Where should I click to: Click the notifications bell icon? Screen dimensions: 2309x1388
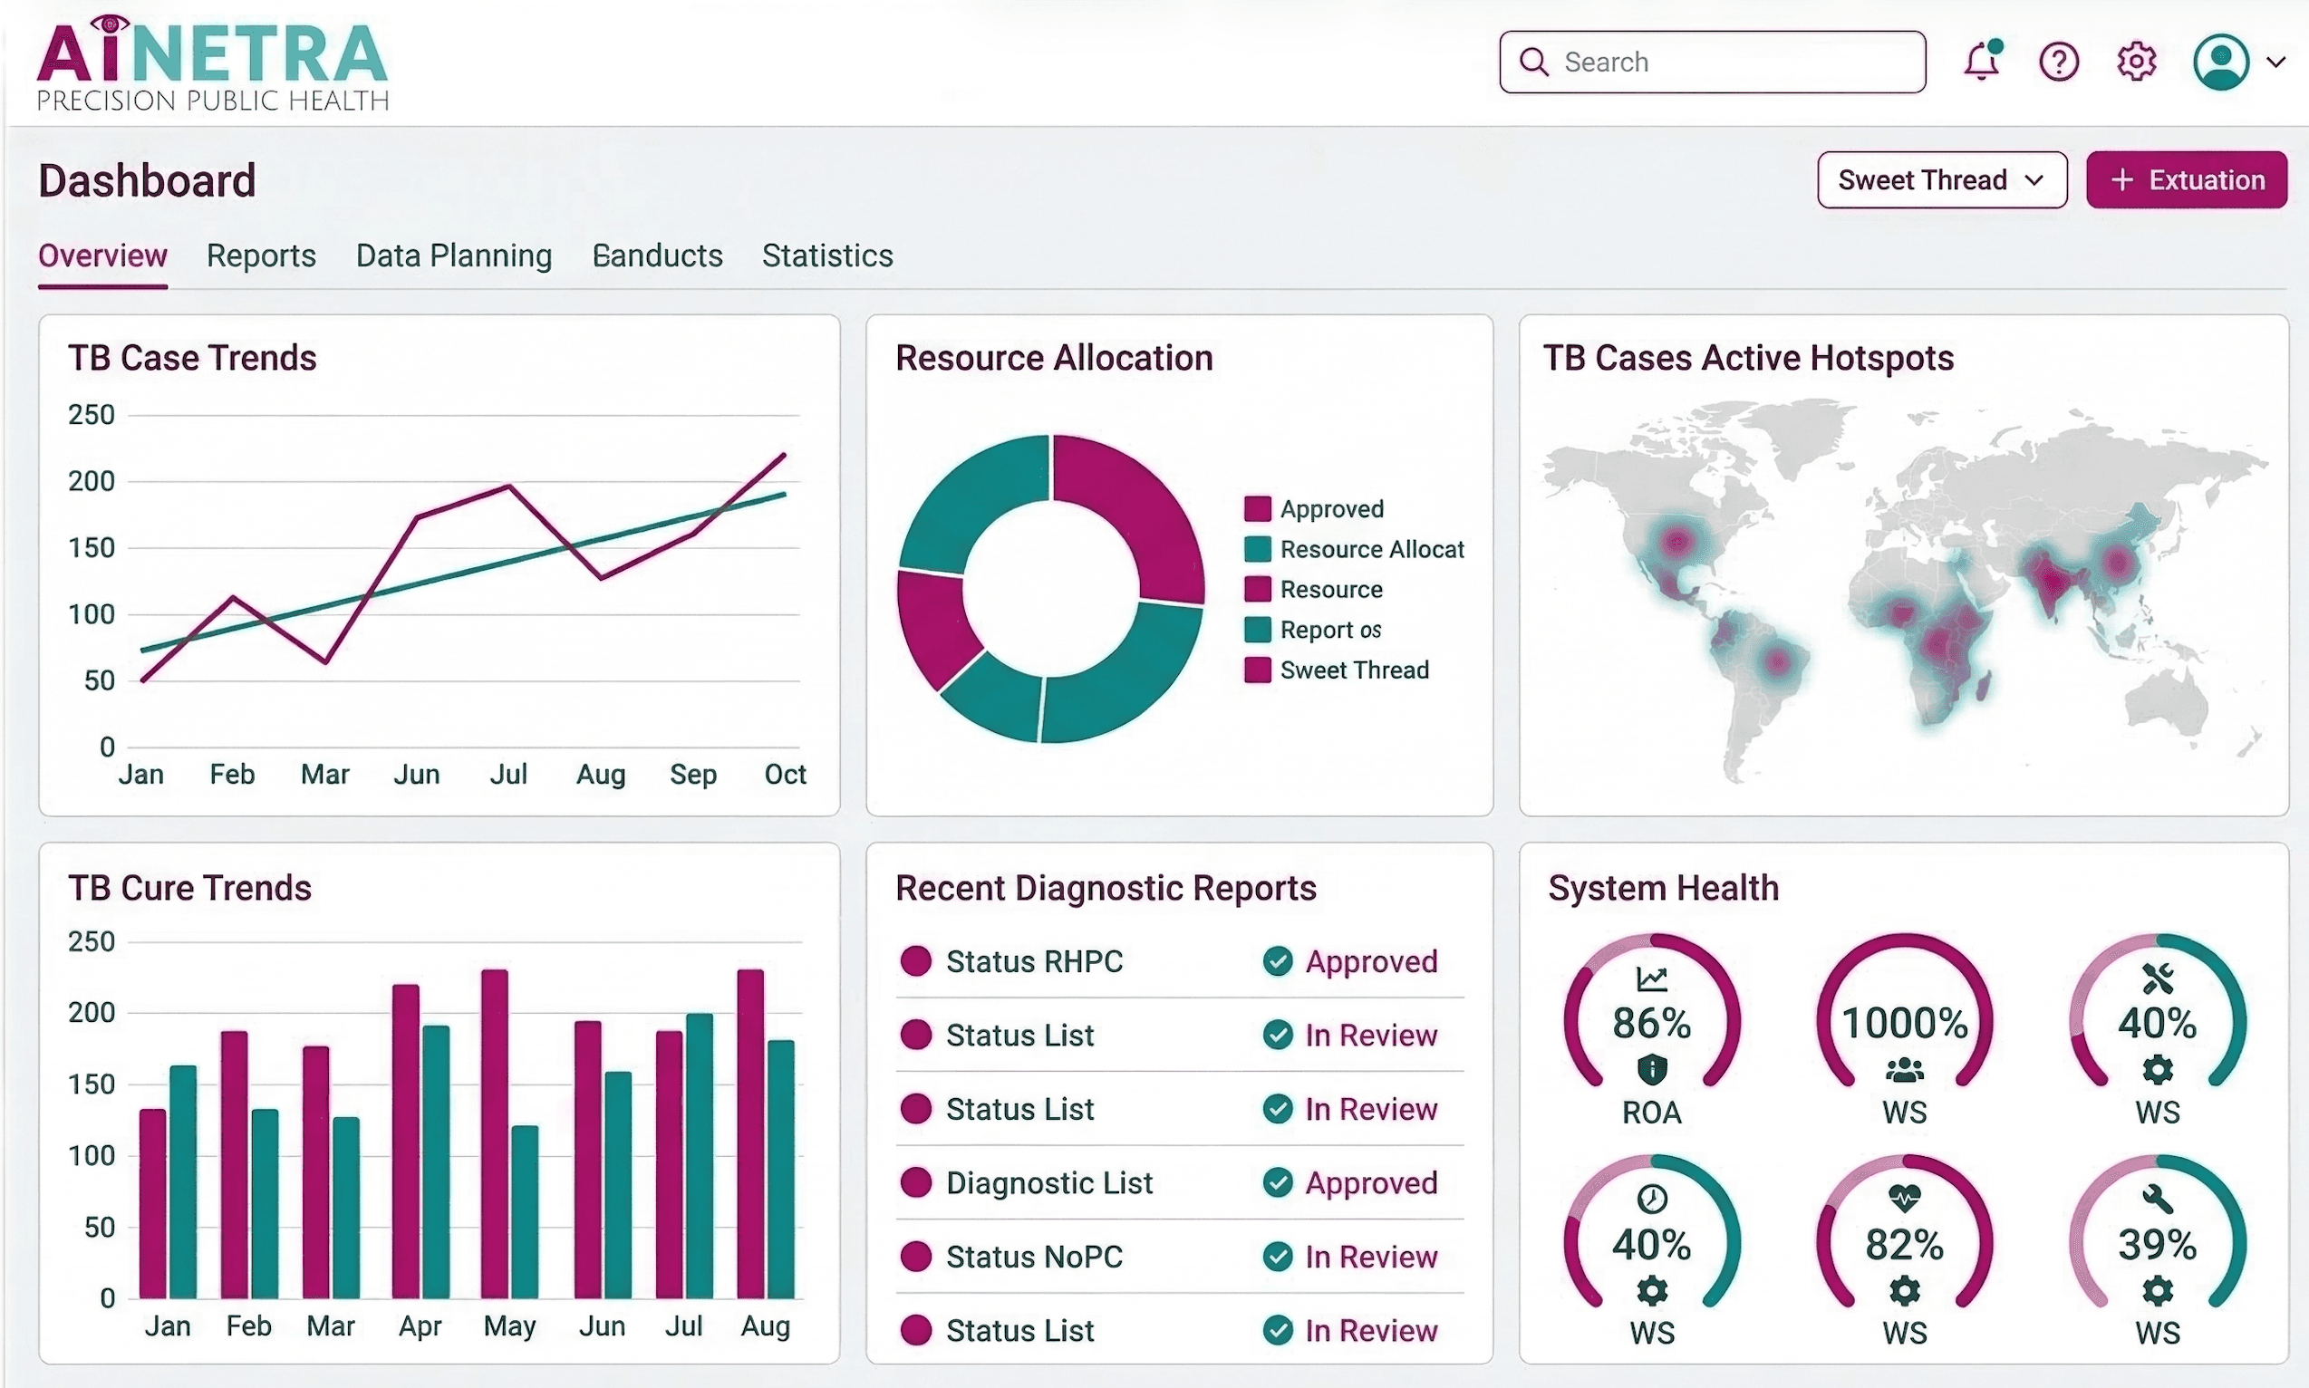tap(1981, 63)
